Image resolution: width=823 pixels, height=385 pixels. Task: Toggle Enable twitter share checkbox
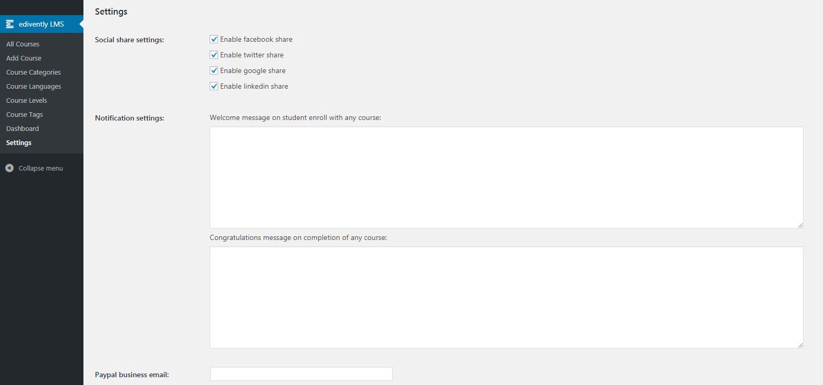pos(214,55)
